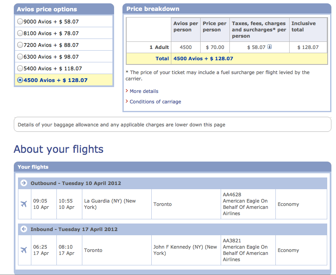
Task: Select the 4500 Avios + $128.07 option
Action: pyautogui.click(x=20, y=80)
